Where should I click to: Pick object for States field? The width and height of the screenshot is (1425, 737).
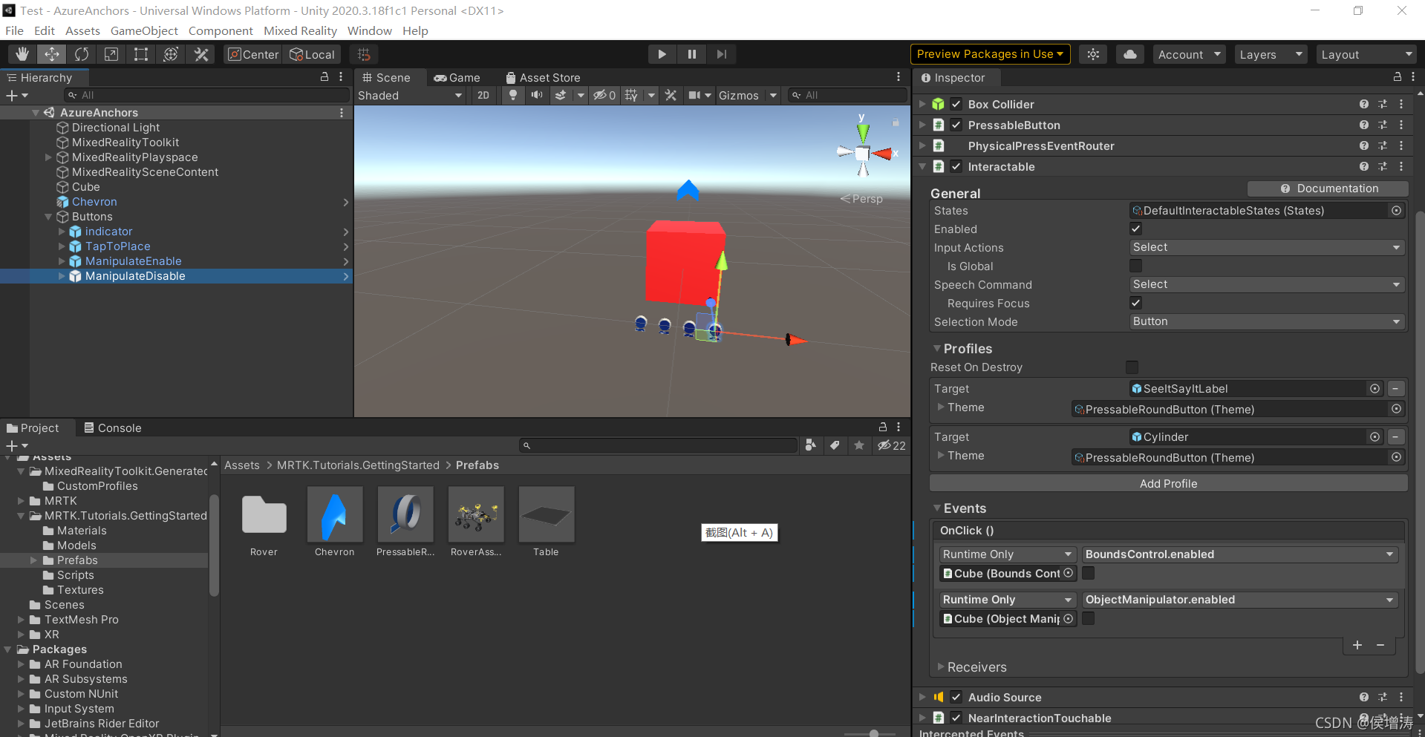(1396, 211)
